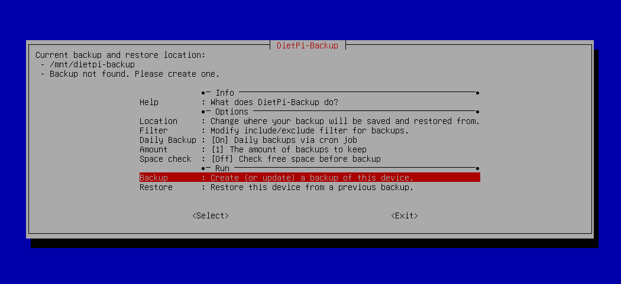Choose the Restore menu entry
Viewport: 621px width, 284px height.
[156, 187]
